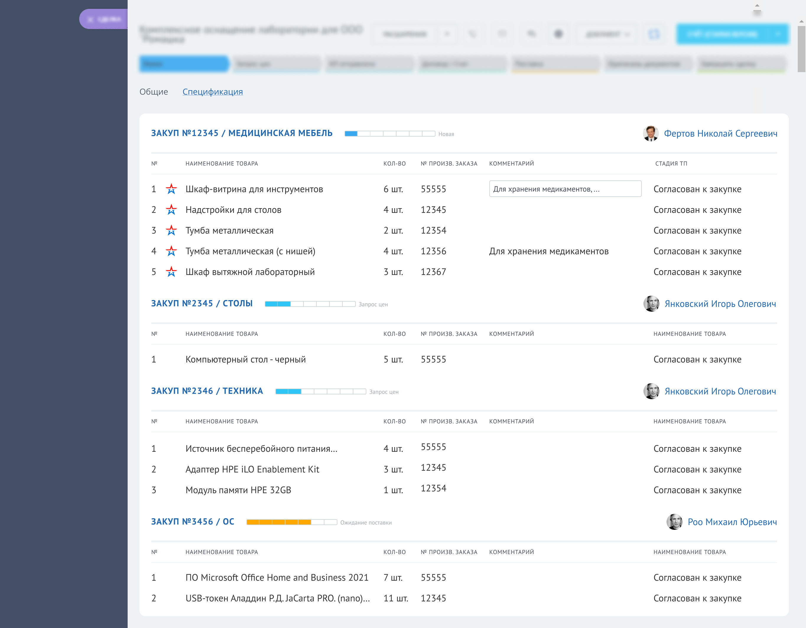Open the ЗАКУП №12345 / МЕДИЦИНСКАЯ МЕБЕЛЬ link

click(242, 133)
